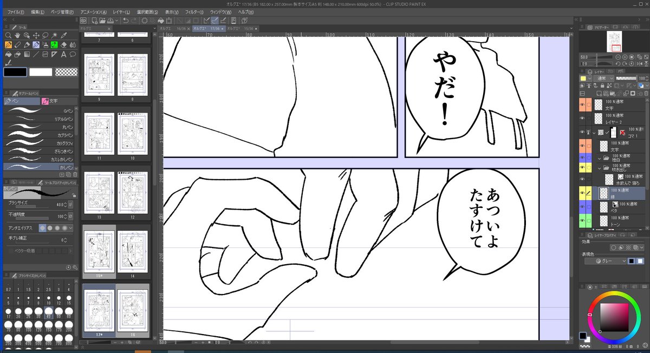The height and width of the screenshot is (353, 650).
Task: Select the Zoom magnifier tool
Action: (x=8, y=36)
